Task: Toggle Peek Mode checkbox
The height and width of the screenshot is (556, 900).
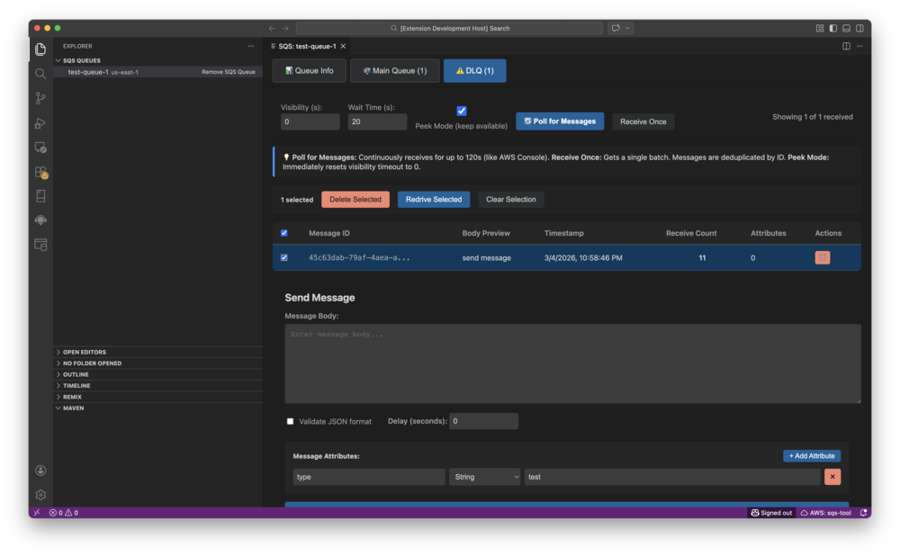Action: click(x=462, y=111)
